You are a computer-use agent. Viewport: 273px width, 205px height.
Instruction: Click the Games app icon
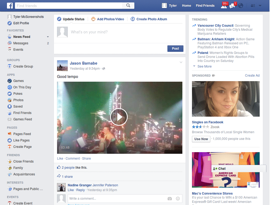click(x=10, y=81)
